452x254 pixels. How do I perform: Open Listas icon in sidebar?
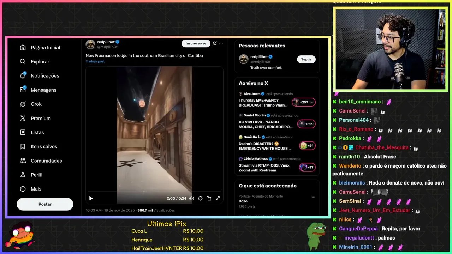tap(23, 132)
